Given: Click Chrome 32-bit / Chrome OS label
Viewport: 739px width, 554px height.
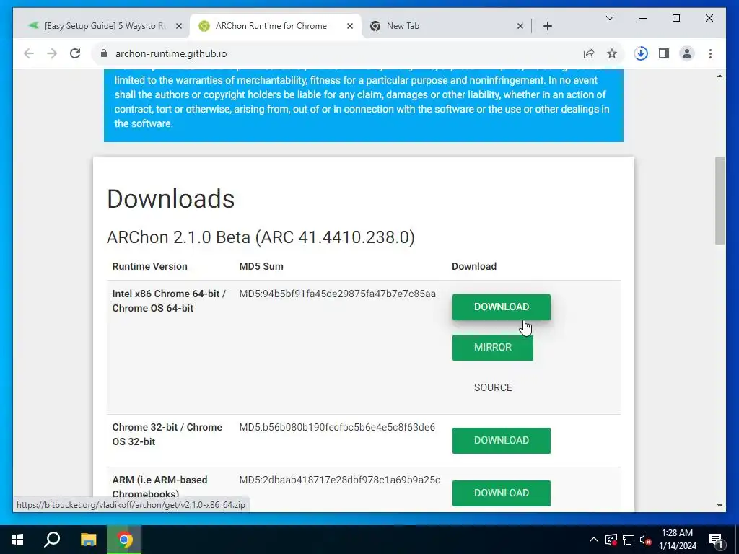Looking at the screenshot, I should click(167, 434).
